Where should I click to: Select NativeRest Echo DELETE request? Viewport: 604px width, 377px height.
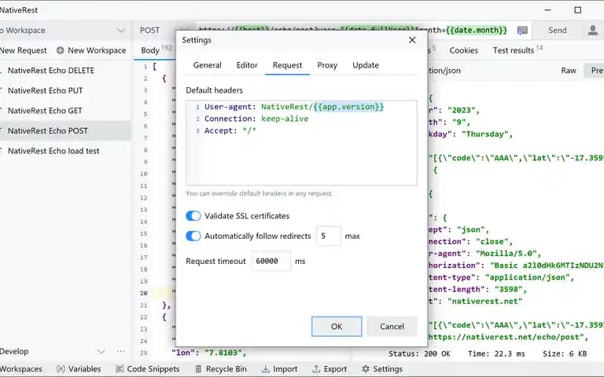pyautogui.click(x=51, y=71)
